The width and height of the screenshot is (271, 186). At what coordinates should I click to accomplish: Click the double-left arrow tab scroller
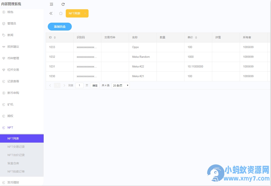pyautogui.click(x=51, y=13)
